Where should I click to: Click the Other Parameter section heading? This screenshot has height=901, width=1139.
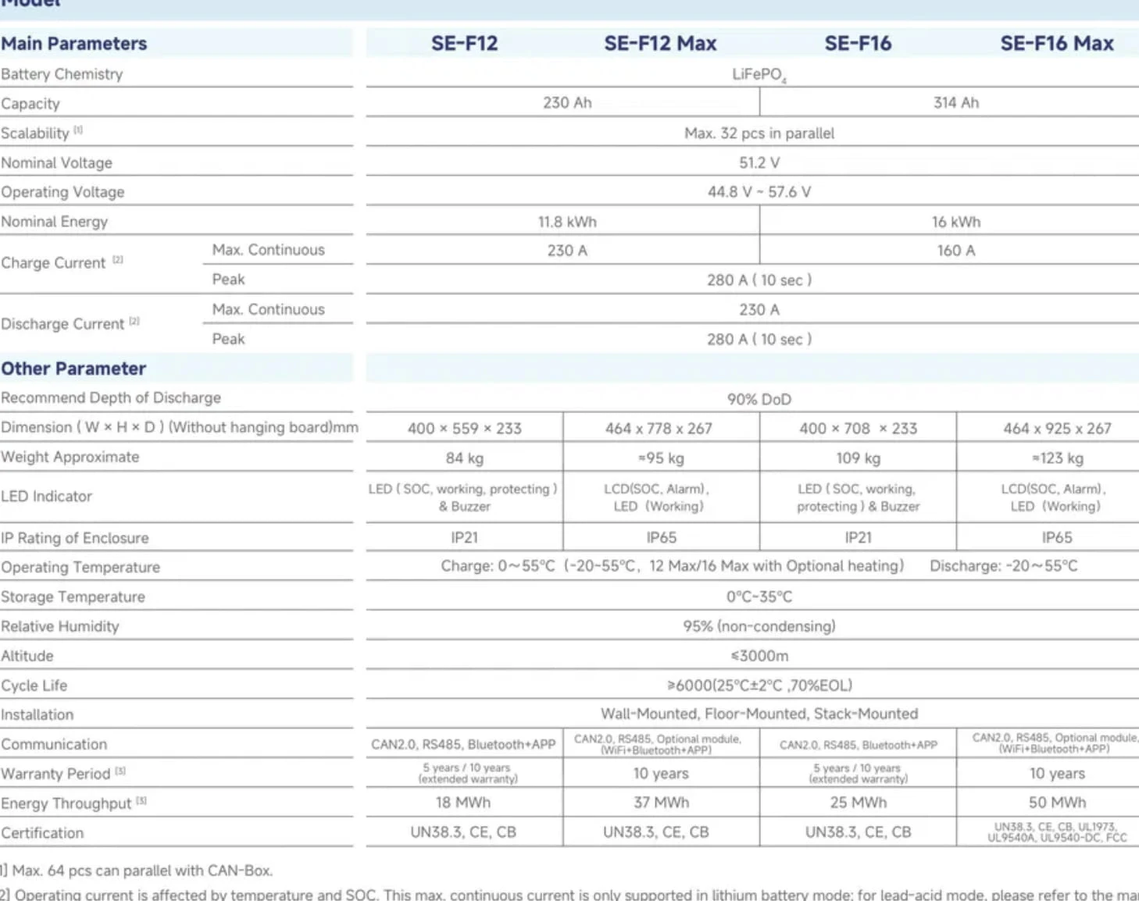pyautogui.click(x=73, y=369)
